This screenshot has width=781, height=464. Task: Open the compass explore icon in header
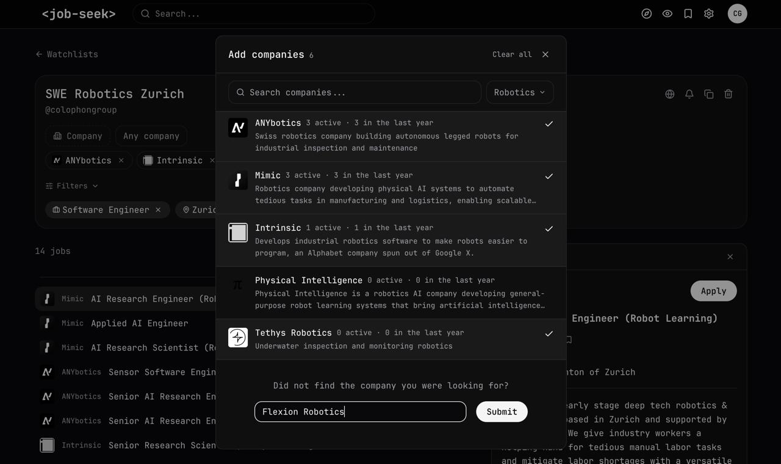tap(647, 13)
